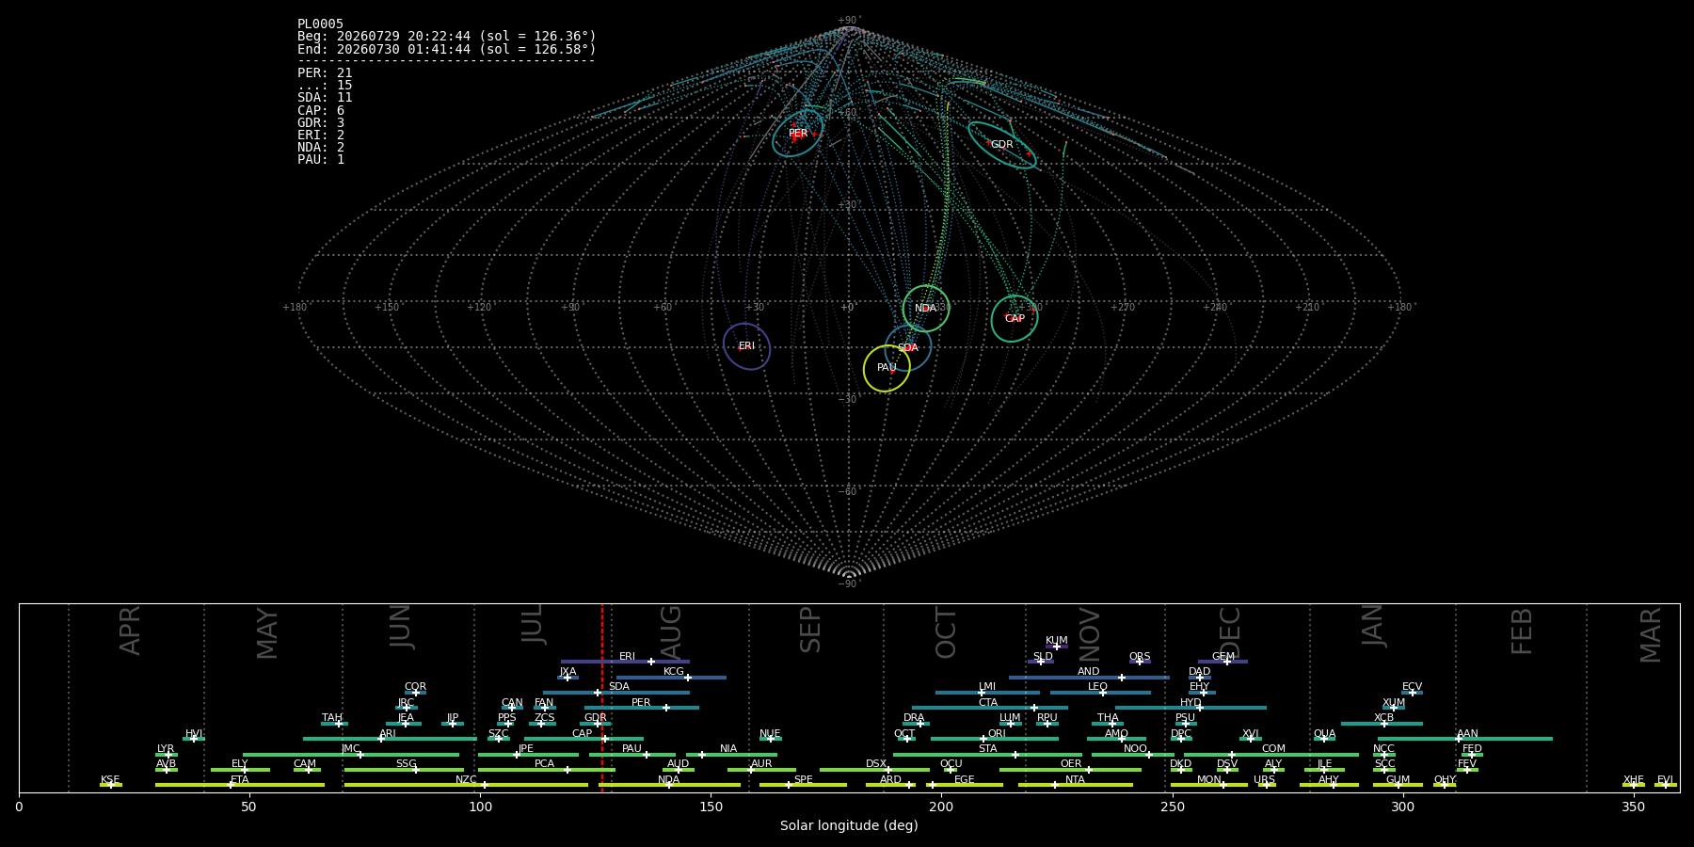Click the NTA shower label in timeline
Viewport: 1694px width, 847px height.
click(1075, 780)
